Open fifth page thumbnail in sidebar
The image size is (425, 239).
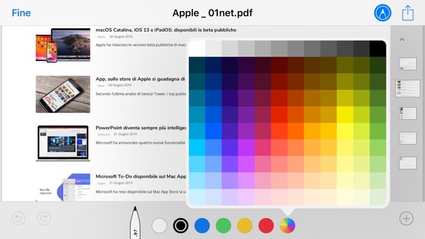point(407,163)
